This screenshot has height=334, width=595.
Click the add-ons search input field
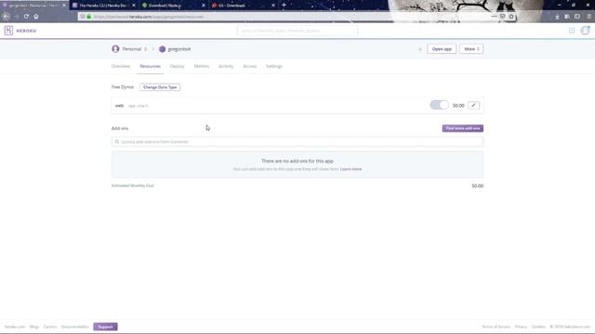tap(297, 142)
